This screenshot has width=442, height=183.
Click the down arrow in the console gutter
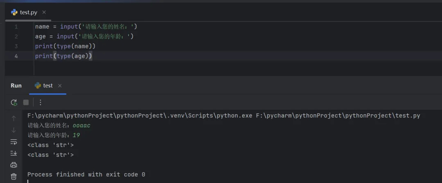14,130
